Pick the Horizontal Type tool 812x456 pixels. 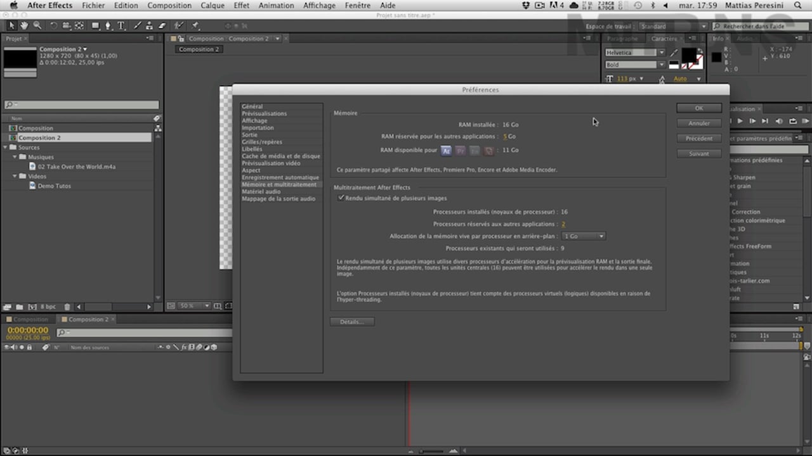tap(121, 26)
